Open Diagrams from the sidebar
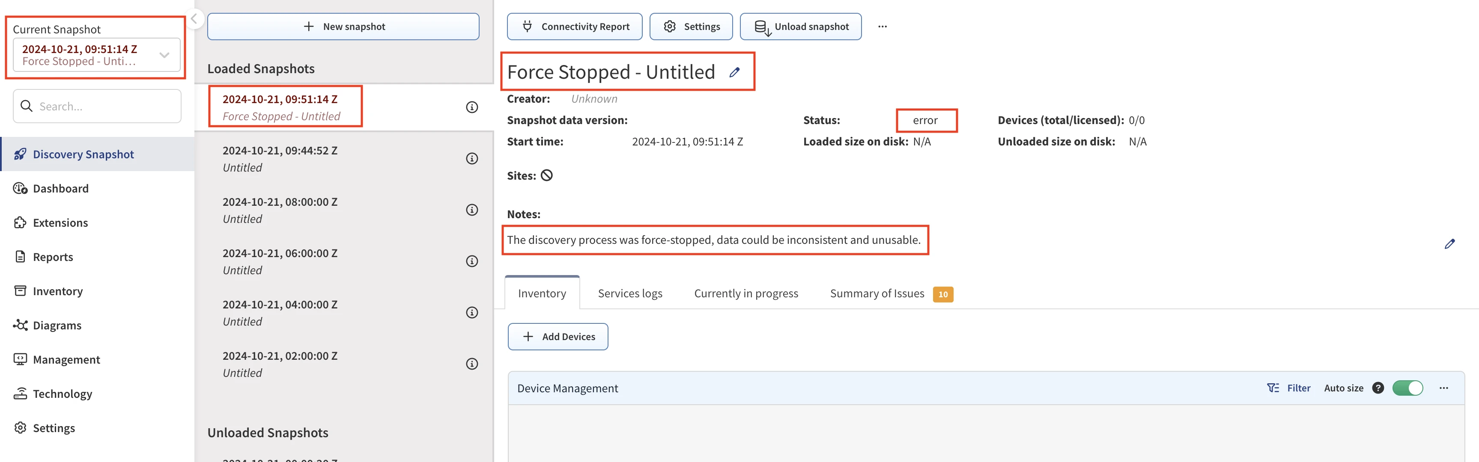The height and width of the screenshot is (462, 1479). click(x=57, y=326)
